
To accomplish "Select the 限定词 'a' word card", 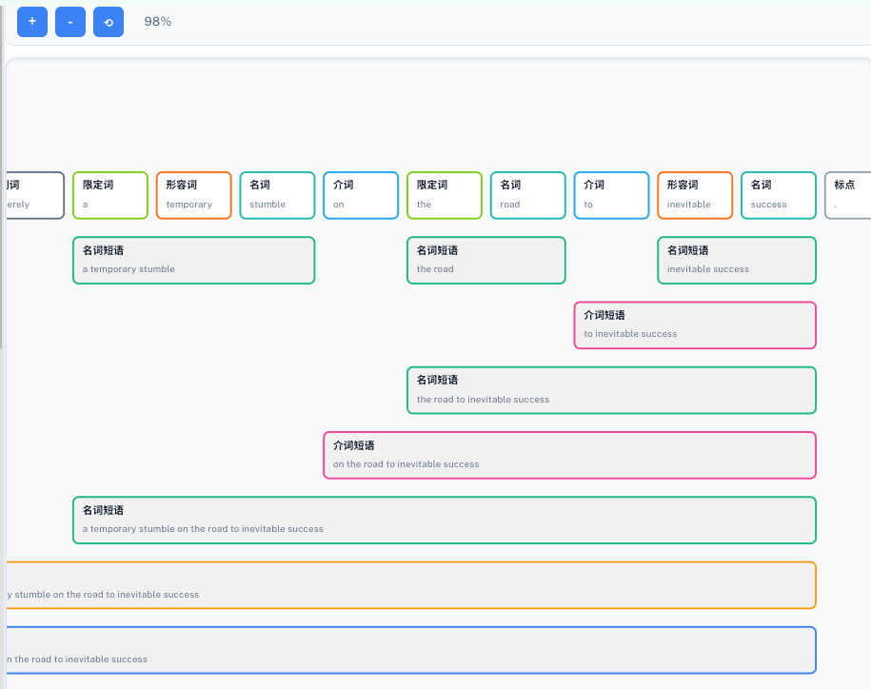I will [110, 195].
